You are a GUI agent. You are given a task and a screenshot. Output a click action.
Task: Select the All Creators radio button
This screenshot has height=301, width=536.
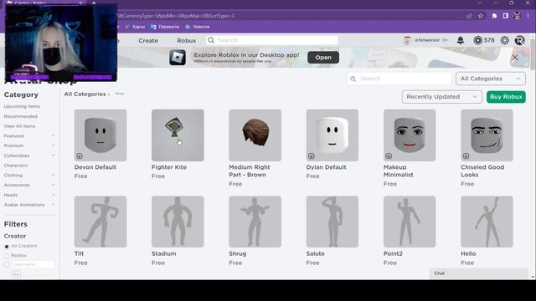7,246
